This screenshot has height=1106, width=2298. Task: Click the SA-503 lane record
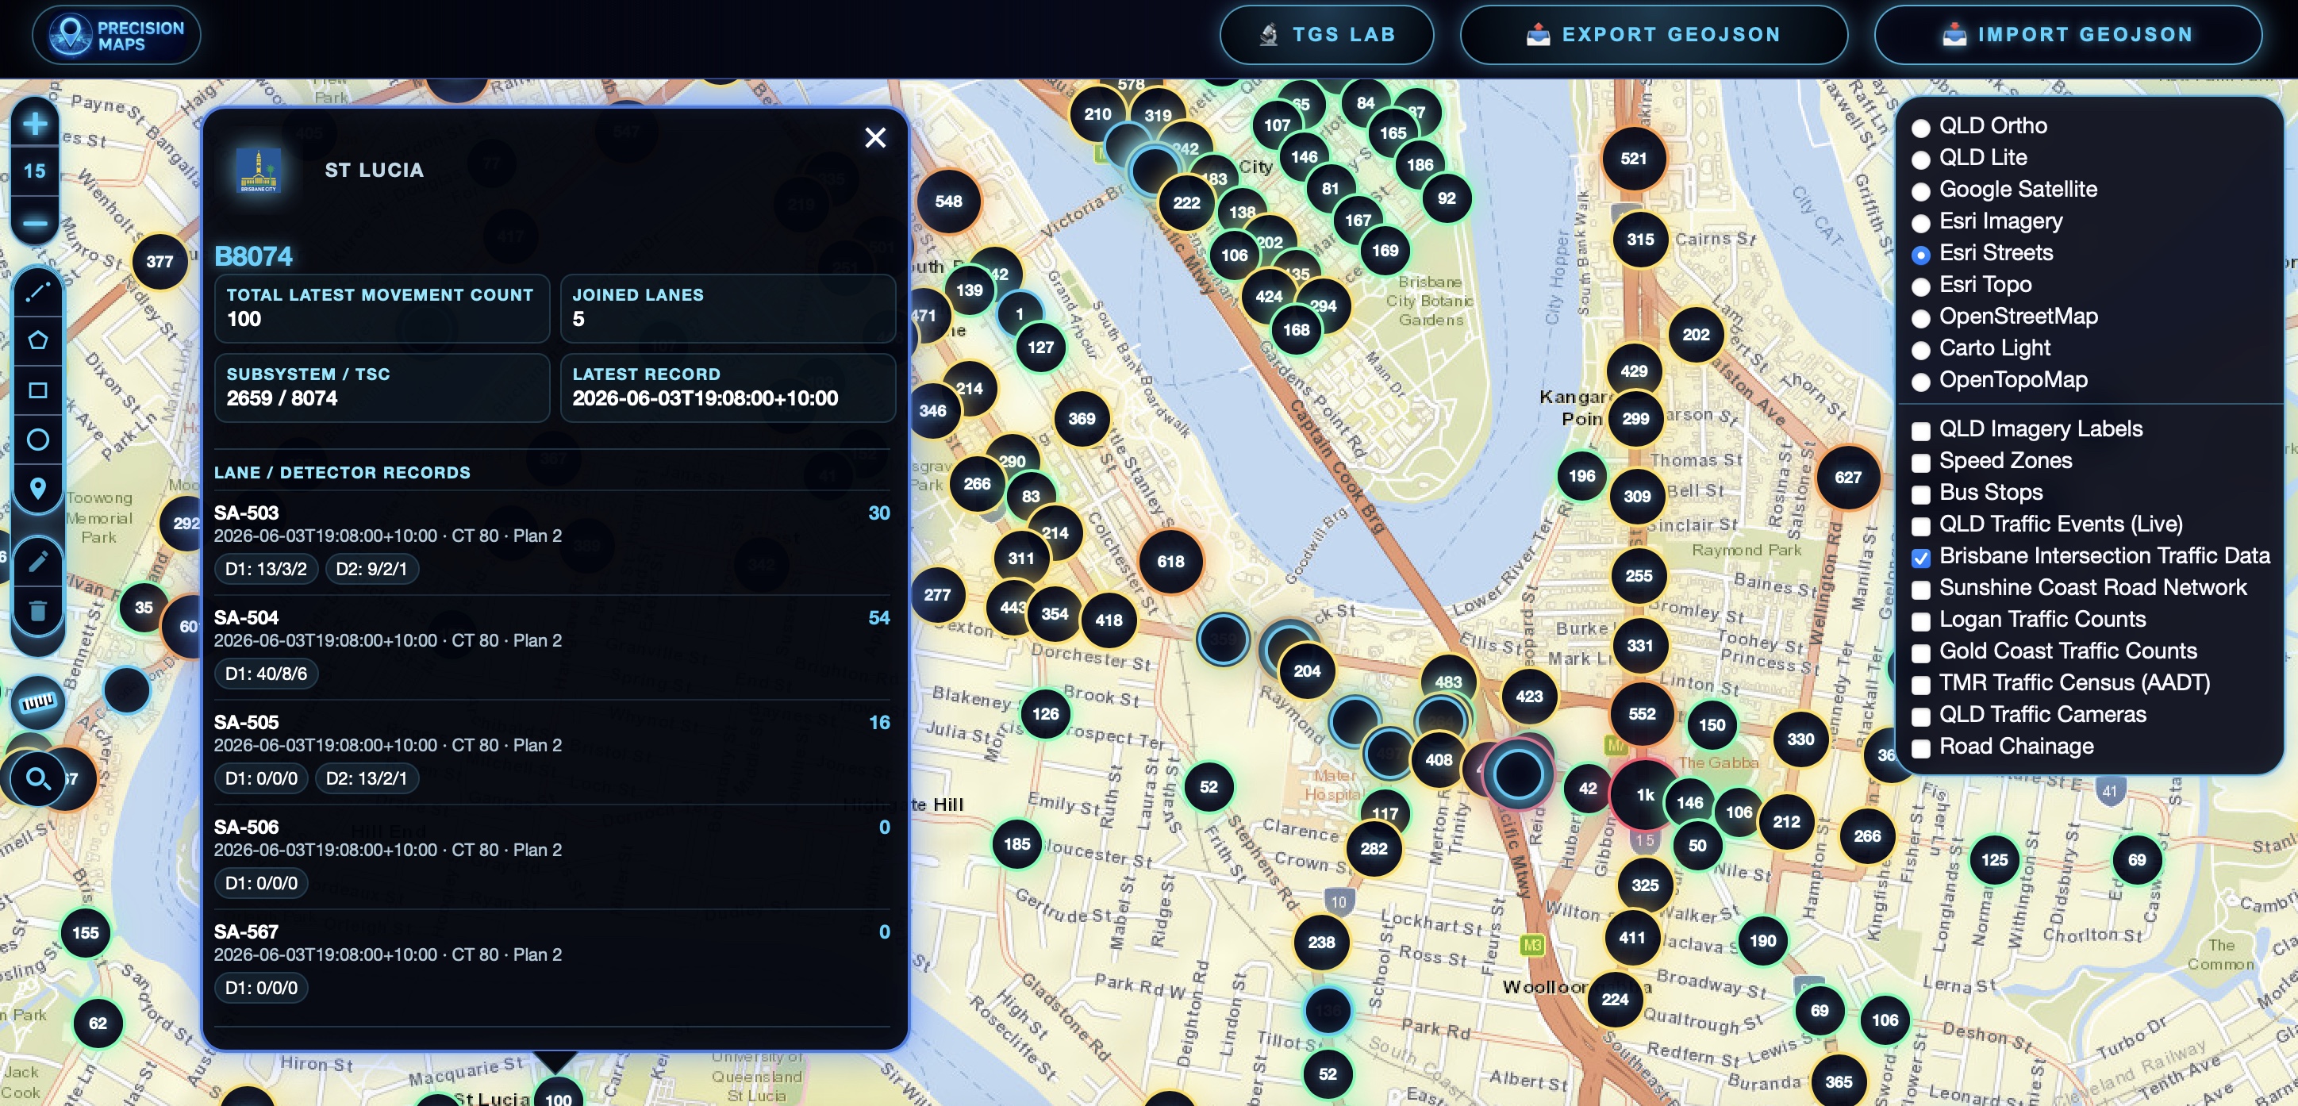(x=552, y=543)
